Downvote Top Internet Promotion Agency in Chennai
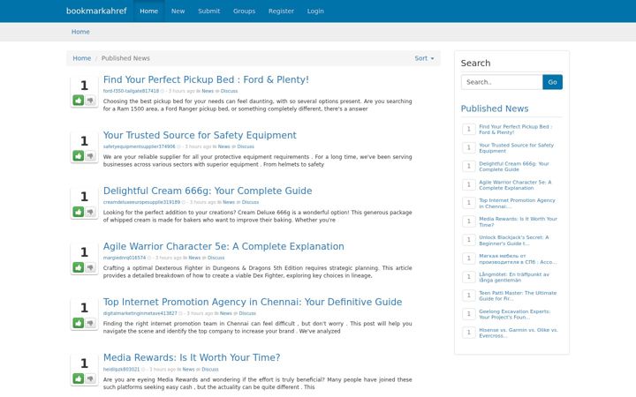The height and width of the screenshot is (397, 636). tap(90, 323)
